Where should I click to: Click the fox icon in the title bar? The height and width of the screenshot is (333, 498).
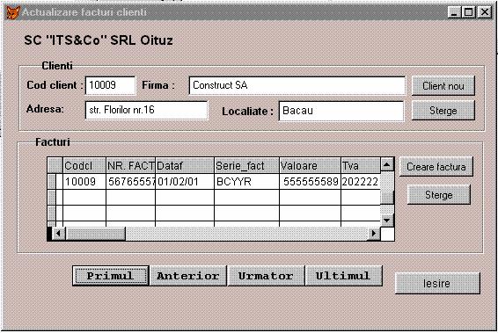click(x=13, y=12)
